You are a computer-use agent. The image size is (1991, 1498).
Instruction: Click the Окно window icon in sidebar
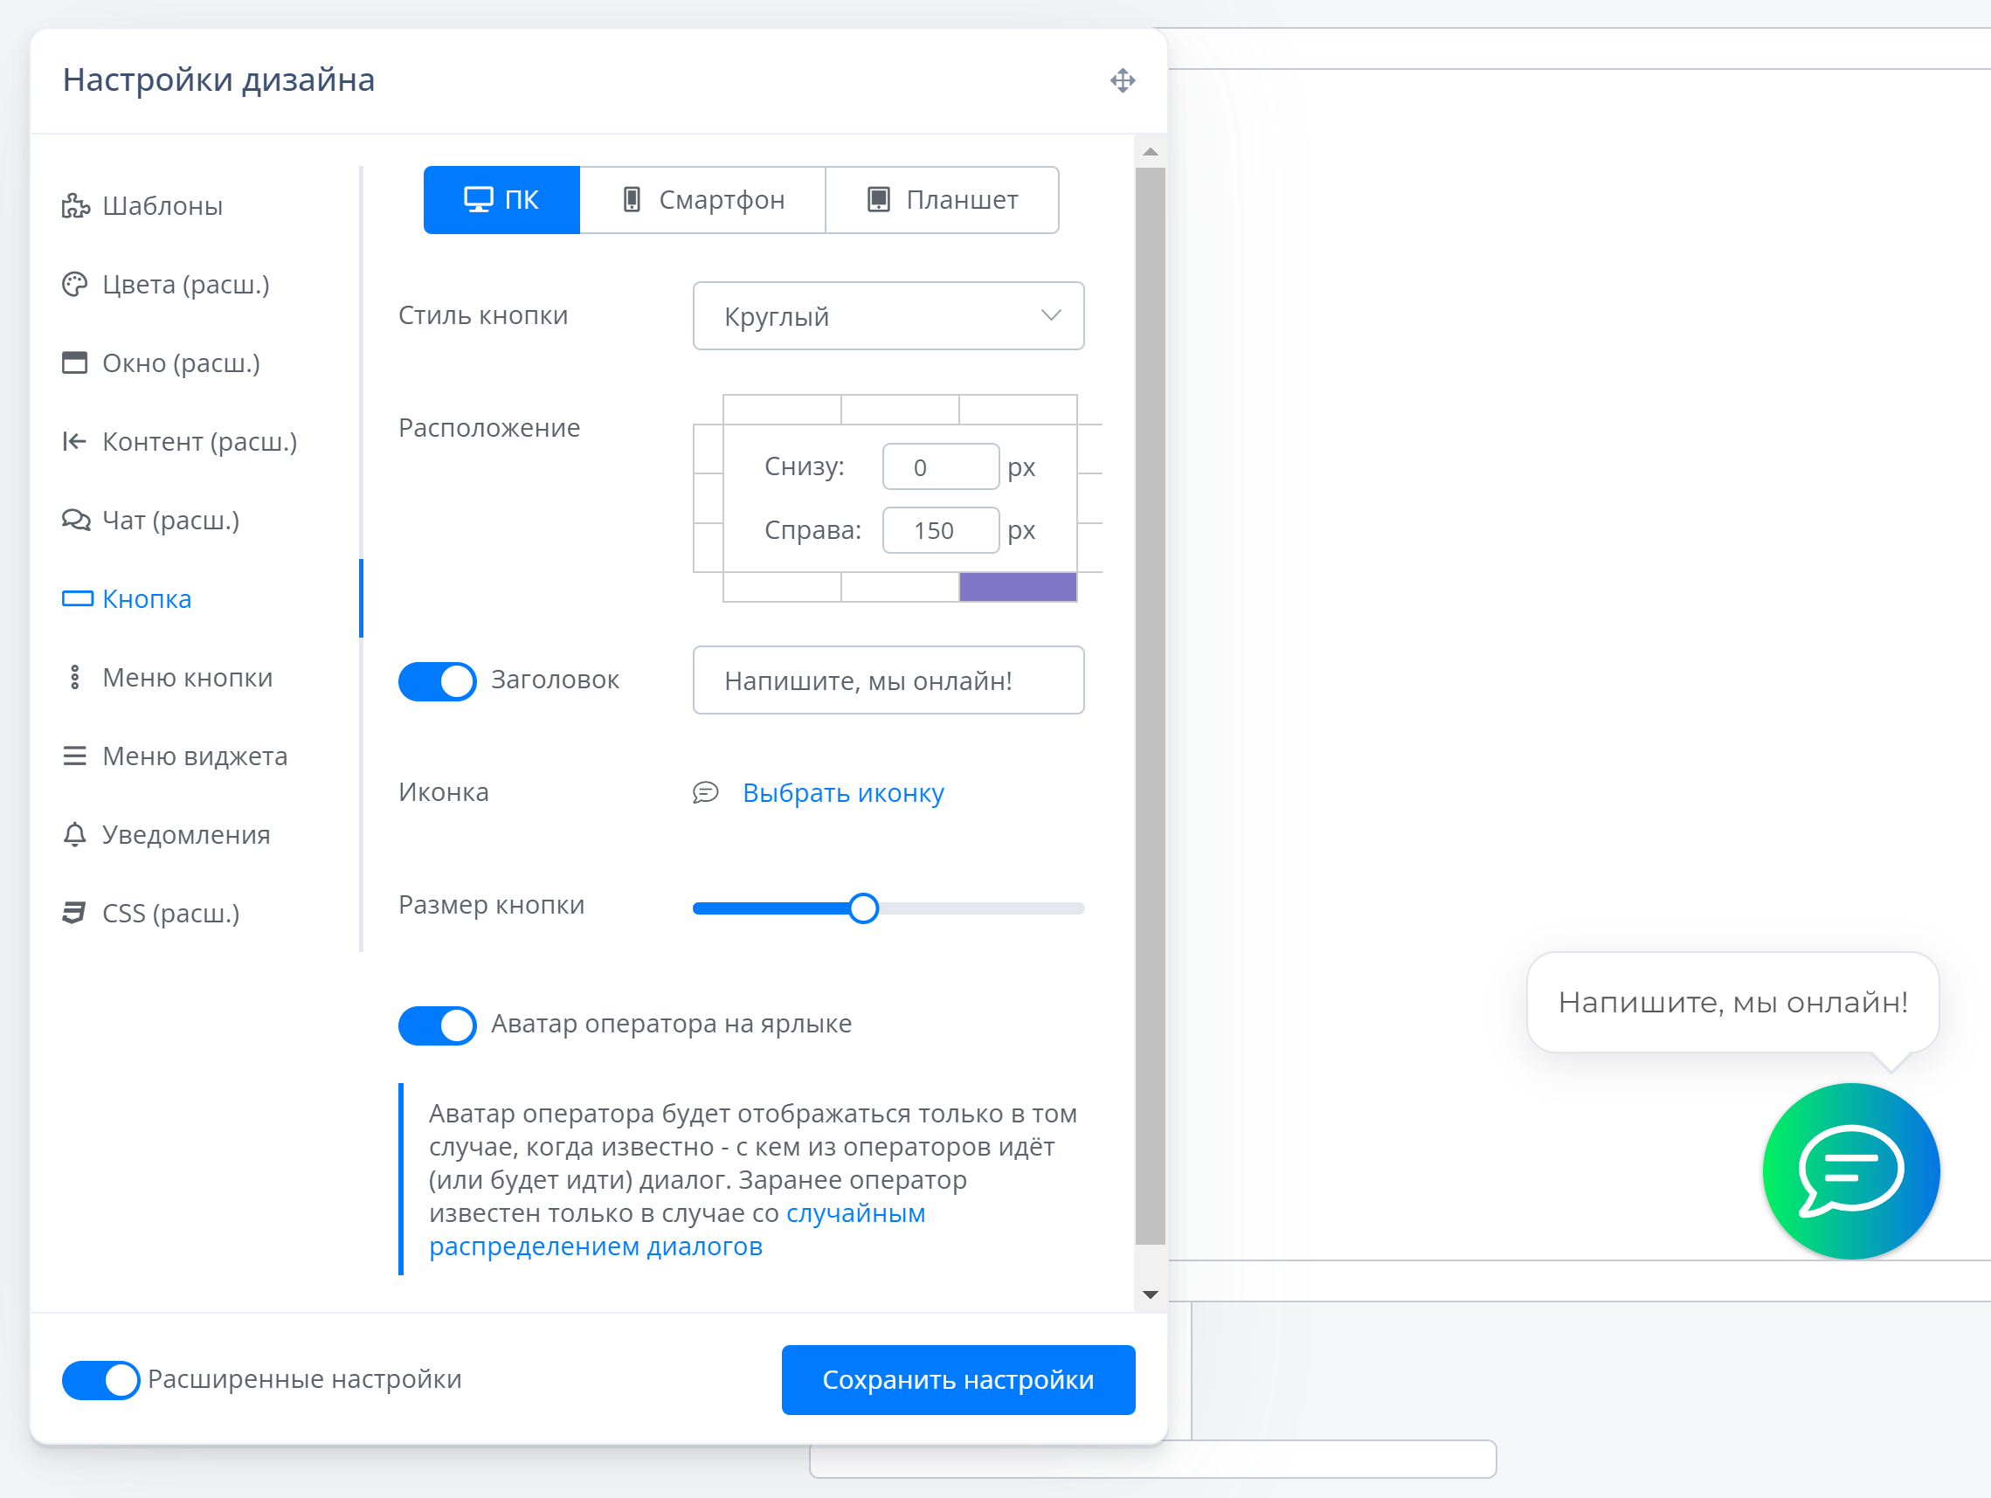coord(75,362)
